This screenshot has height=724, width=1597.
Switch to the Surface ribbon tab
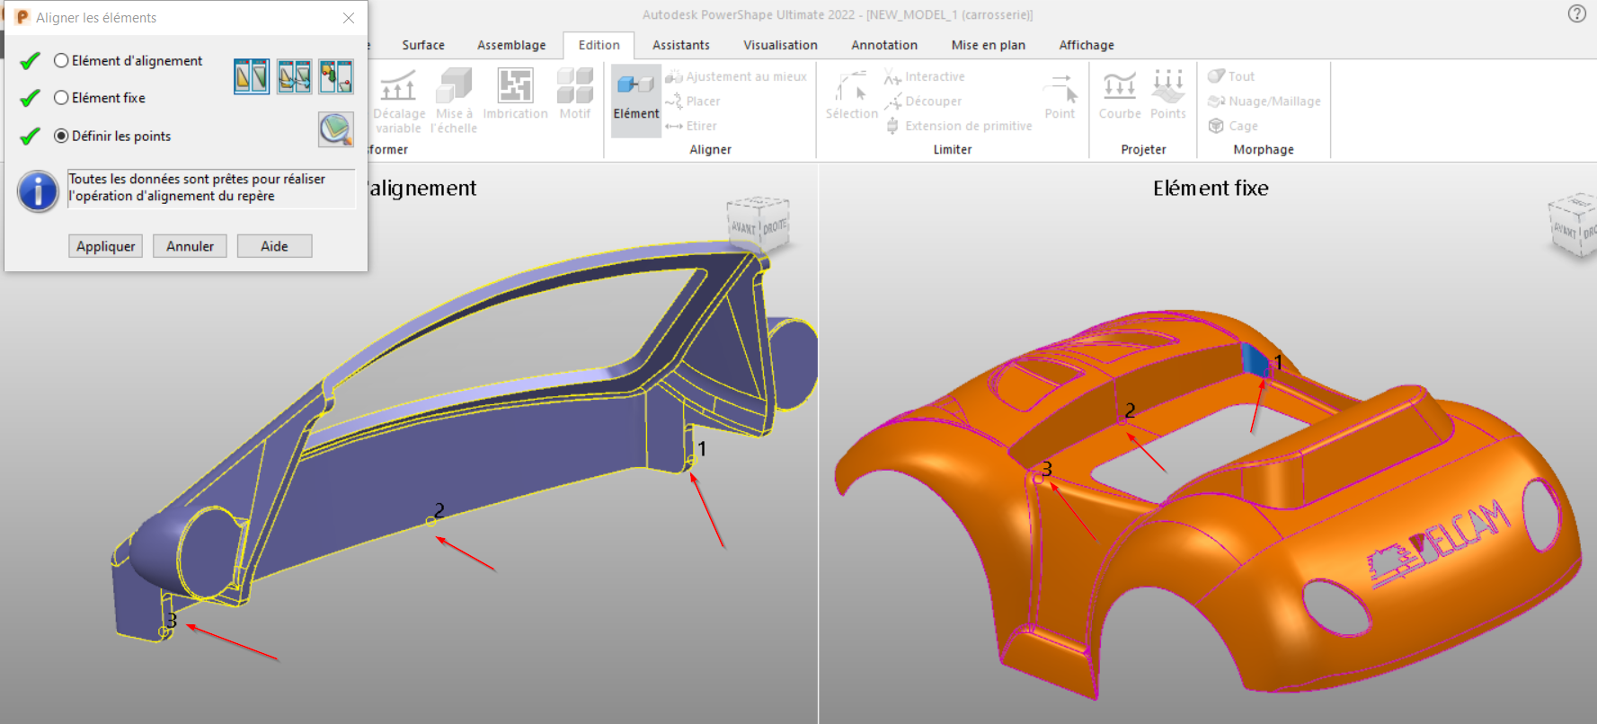tap(422, 45)
